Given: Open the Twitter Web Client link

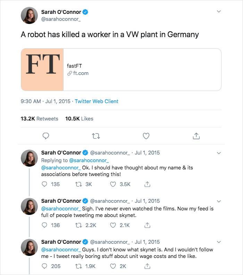Looking at the screenshot, I should tap(97, 101).
